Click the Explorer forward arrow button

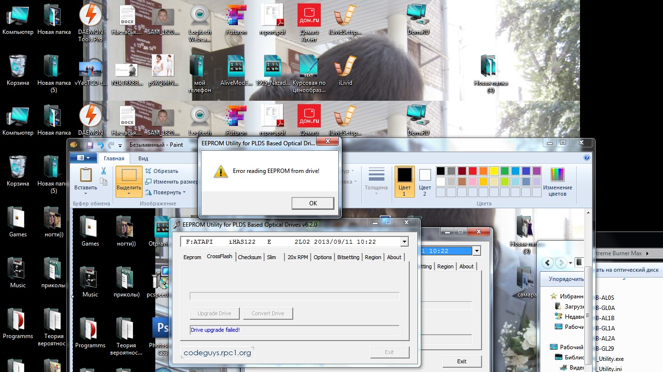pyautogui.click(x=562, y=263)
